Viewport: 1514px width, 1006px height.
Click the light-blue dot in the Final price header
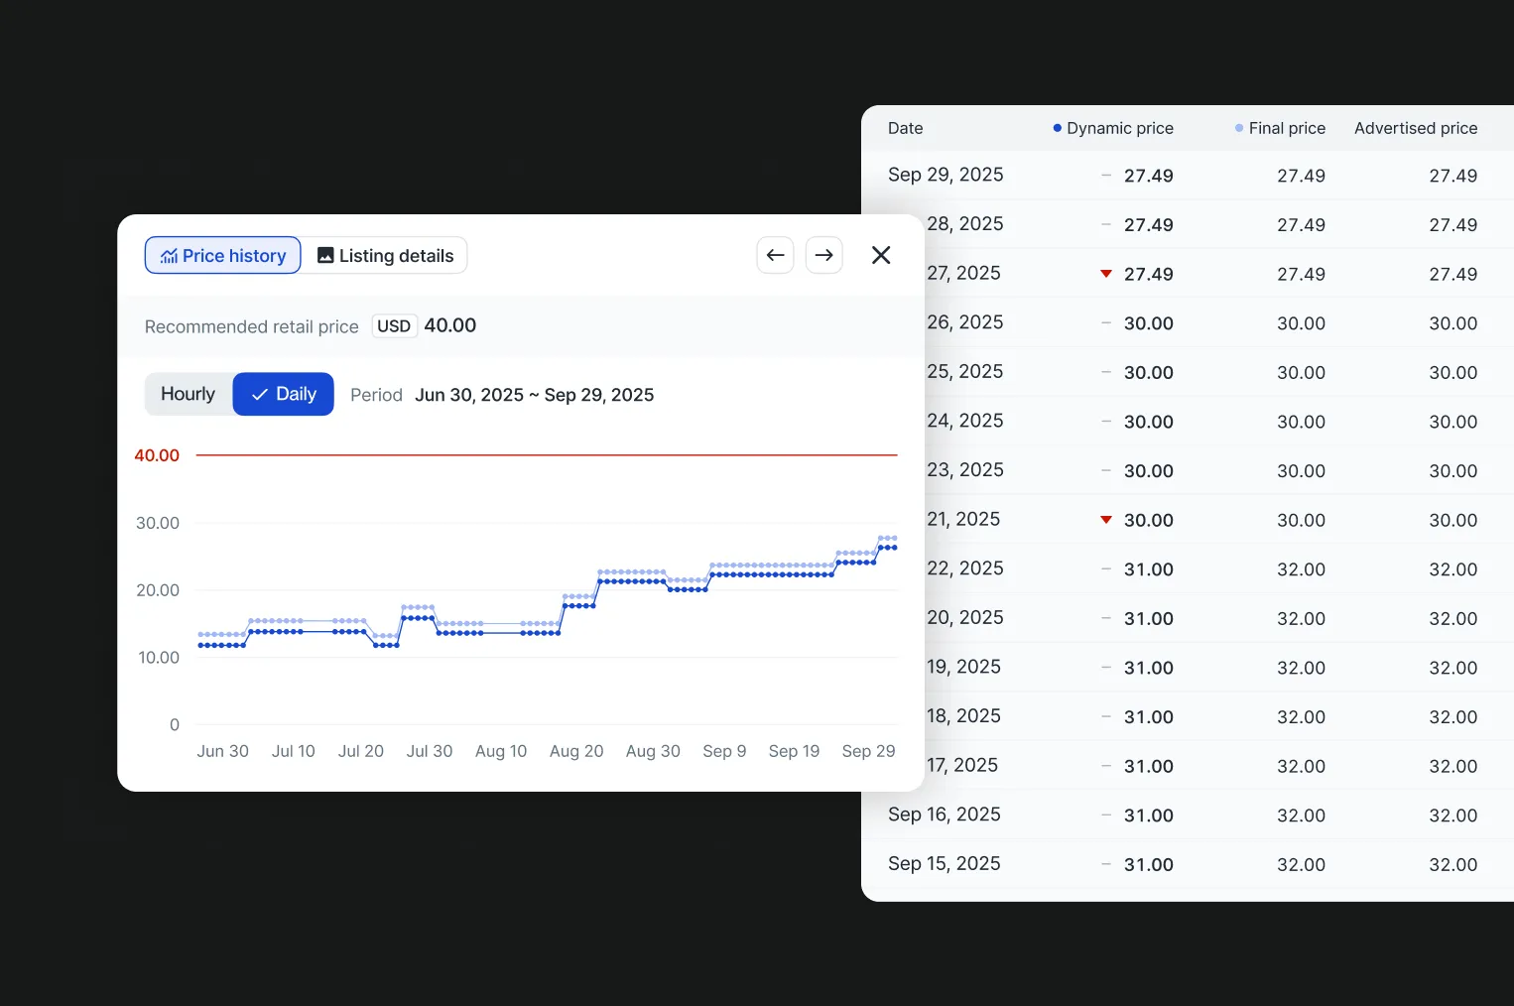click(1239, 128)
